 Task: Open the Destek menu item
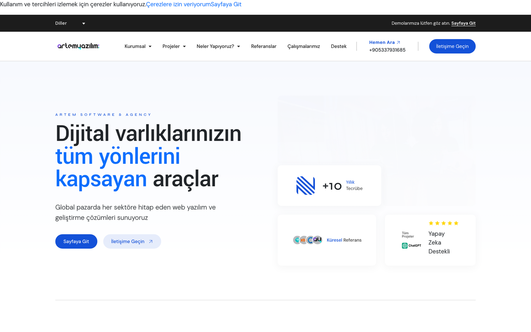click(339, 46)
